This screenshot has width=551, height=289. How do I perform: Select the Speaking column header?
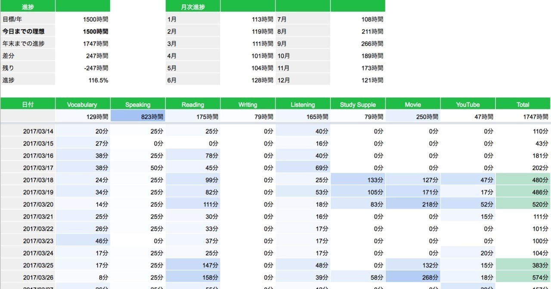coord(138,104)
